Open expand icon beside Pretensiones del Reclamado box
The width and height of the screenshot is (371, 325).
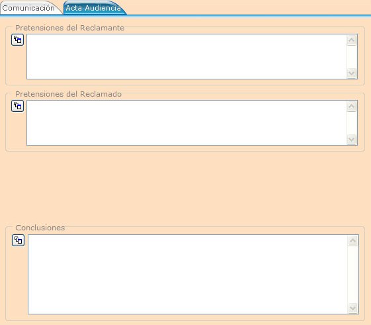(x=17, y=106)
